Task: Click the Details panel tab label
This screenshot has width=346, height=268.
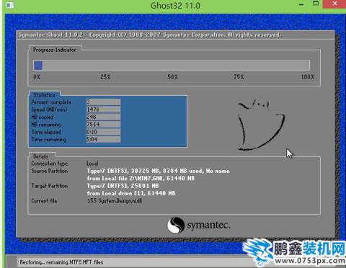Action: [41, 156]
